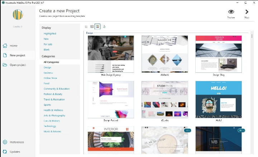Filter by Health & Wellness category
Image resolution: width=258 pixels, height=157 pixels.
click(x=53, y=110)
